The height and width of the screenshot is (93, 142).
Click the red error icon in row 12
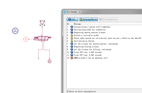pos(72,58)
